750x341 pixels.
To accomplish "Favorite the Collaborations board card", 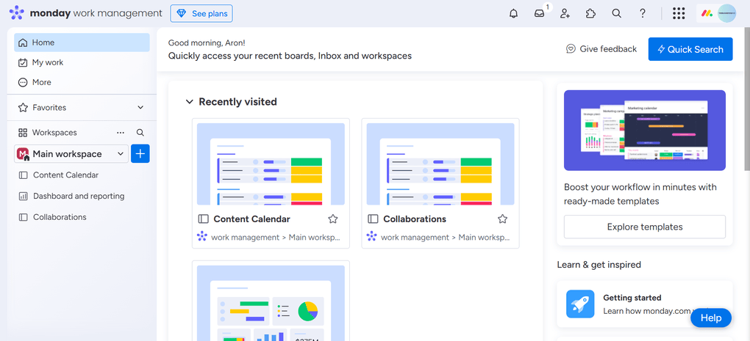I will pyautogui.click(x=502, y=219).
